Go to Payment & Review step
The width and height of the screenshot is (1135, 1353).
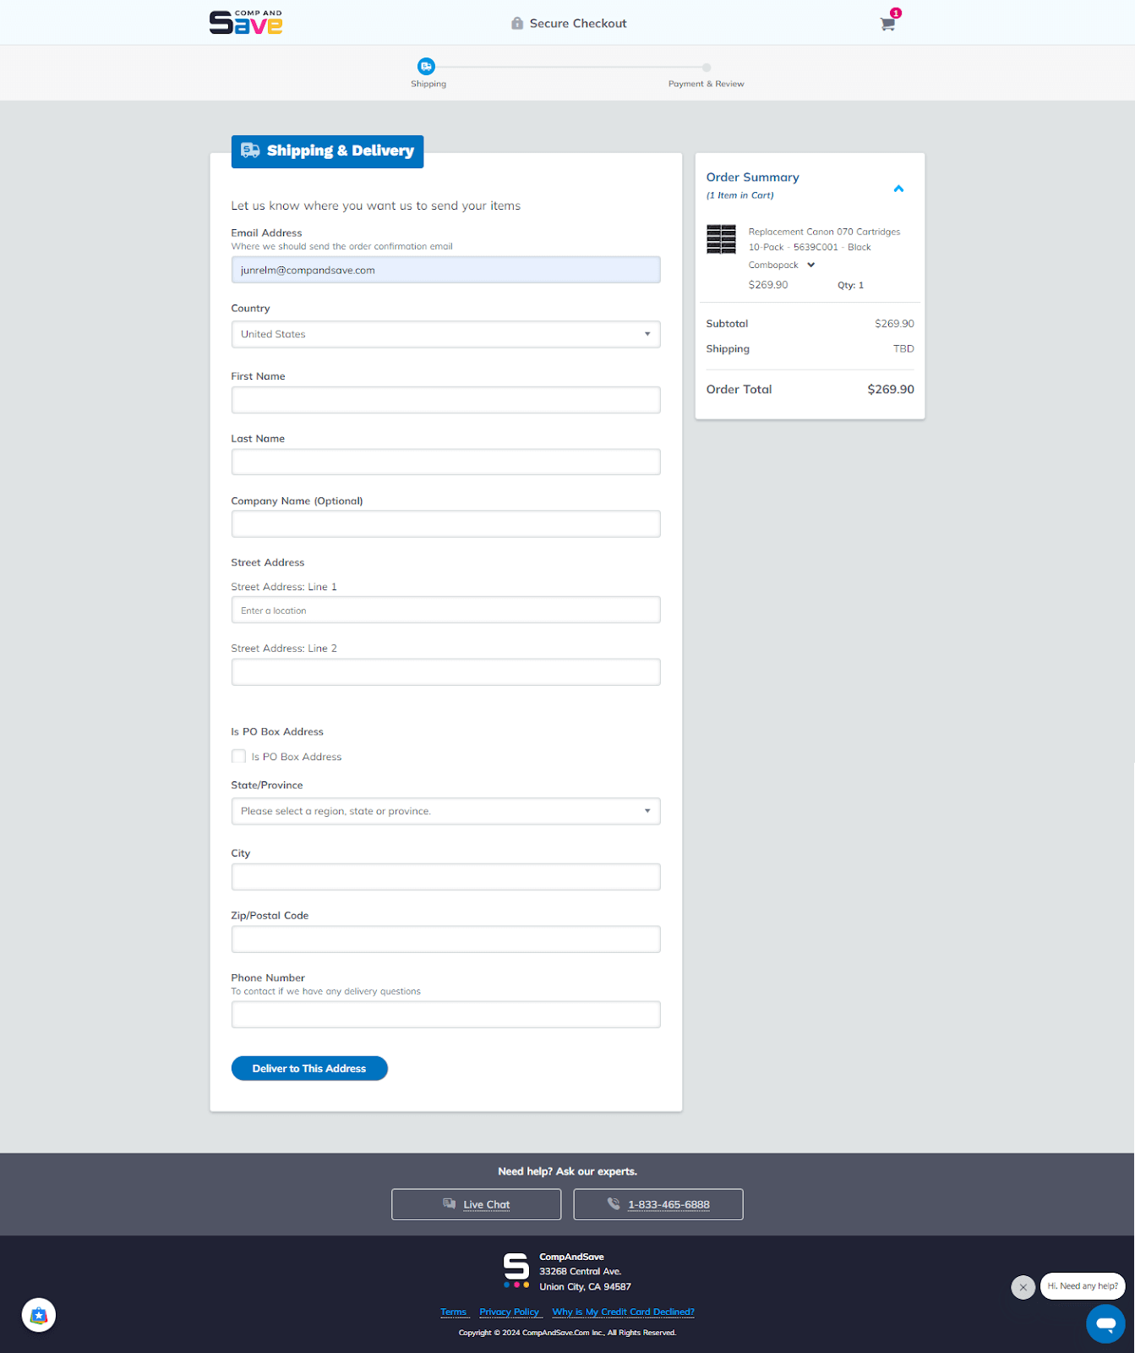coord(706,68)
